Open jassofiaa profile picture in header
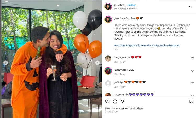The image size is (196, 118). click(108, 6)
